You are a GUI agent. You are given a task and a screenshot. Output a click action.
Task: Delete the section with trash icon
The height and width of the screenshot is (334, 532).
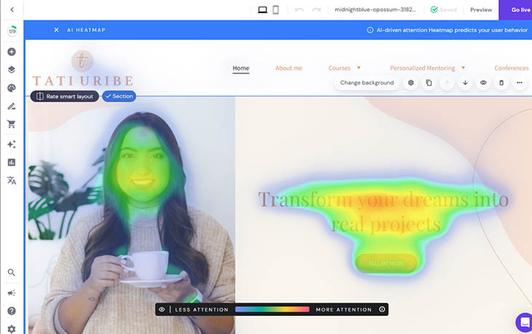pos(501,83)
